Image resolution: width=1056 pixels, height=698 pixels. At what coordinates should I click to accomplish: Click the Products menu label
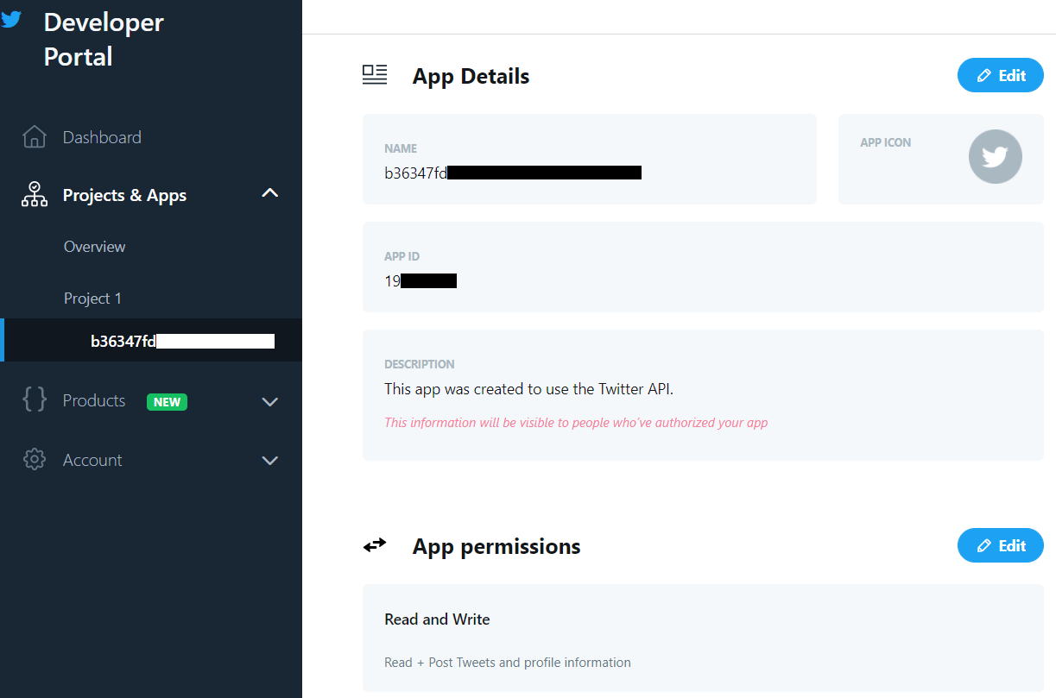[x=94, y=400]
